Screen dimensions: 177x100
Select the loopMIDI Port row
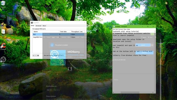[58, 37]
